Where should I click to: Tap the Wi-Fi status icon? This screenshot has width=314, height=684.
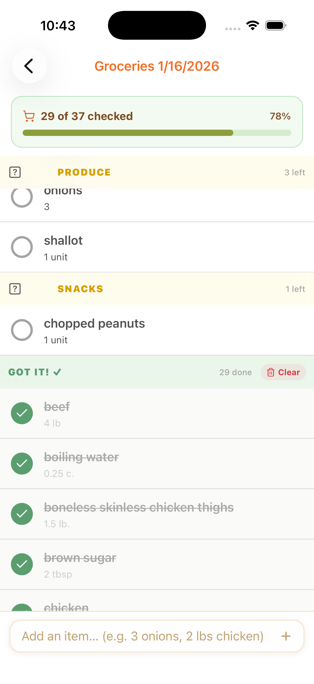tap(253, 26)
